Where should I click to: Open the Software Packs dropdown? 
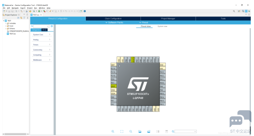point(114,22)
